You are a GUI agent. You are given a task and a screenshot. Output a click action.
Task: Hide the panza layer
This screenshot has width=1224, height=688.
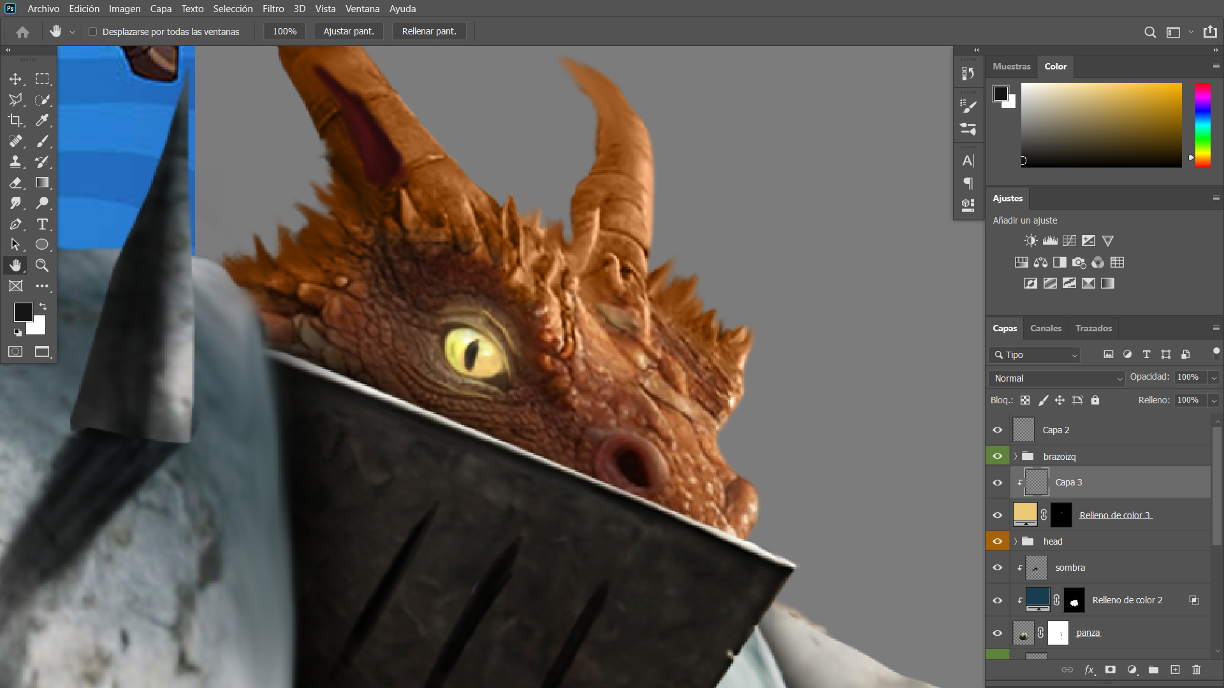coord(998,633)
